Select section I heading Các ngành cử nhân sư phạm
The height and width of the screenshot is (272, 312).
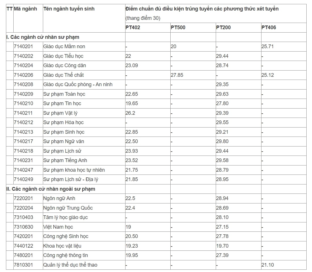point(43,37)
